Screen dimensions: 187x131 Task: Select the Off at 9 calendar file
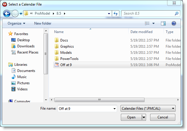pos(66,65)
